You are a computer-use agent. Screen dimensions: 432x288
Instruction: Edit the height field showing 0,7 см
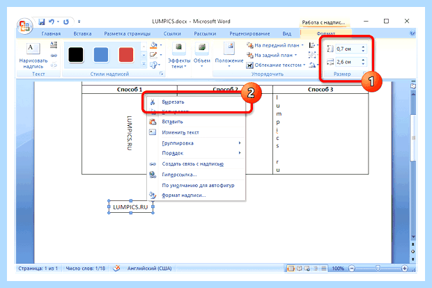point(348,49)
